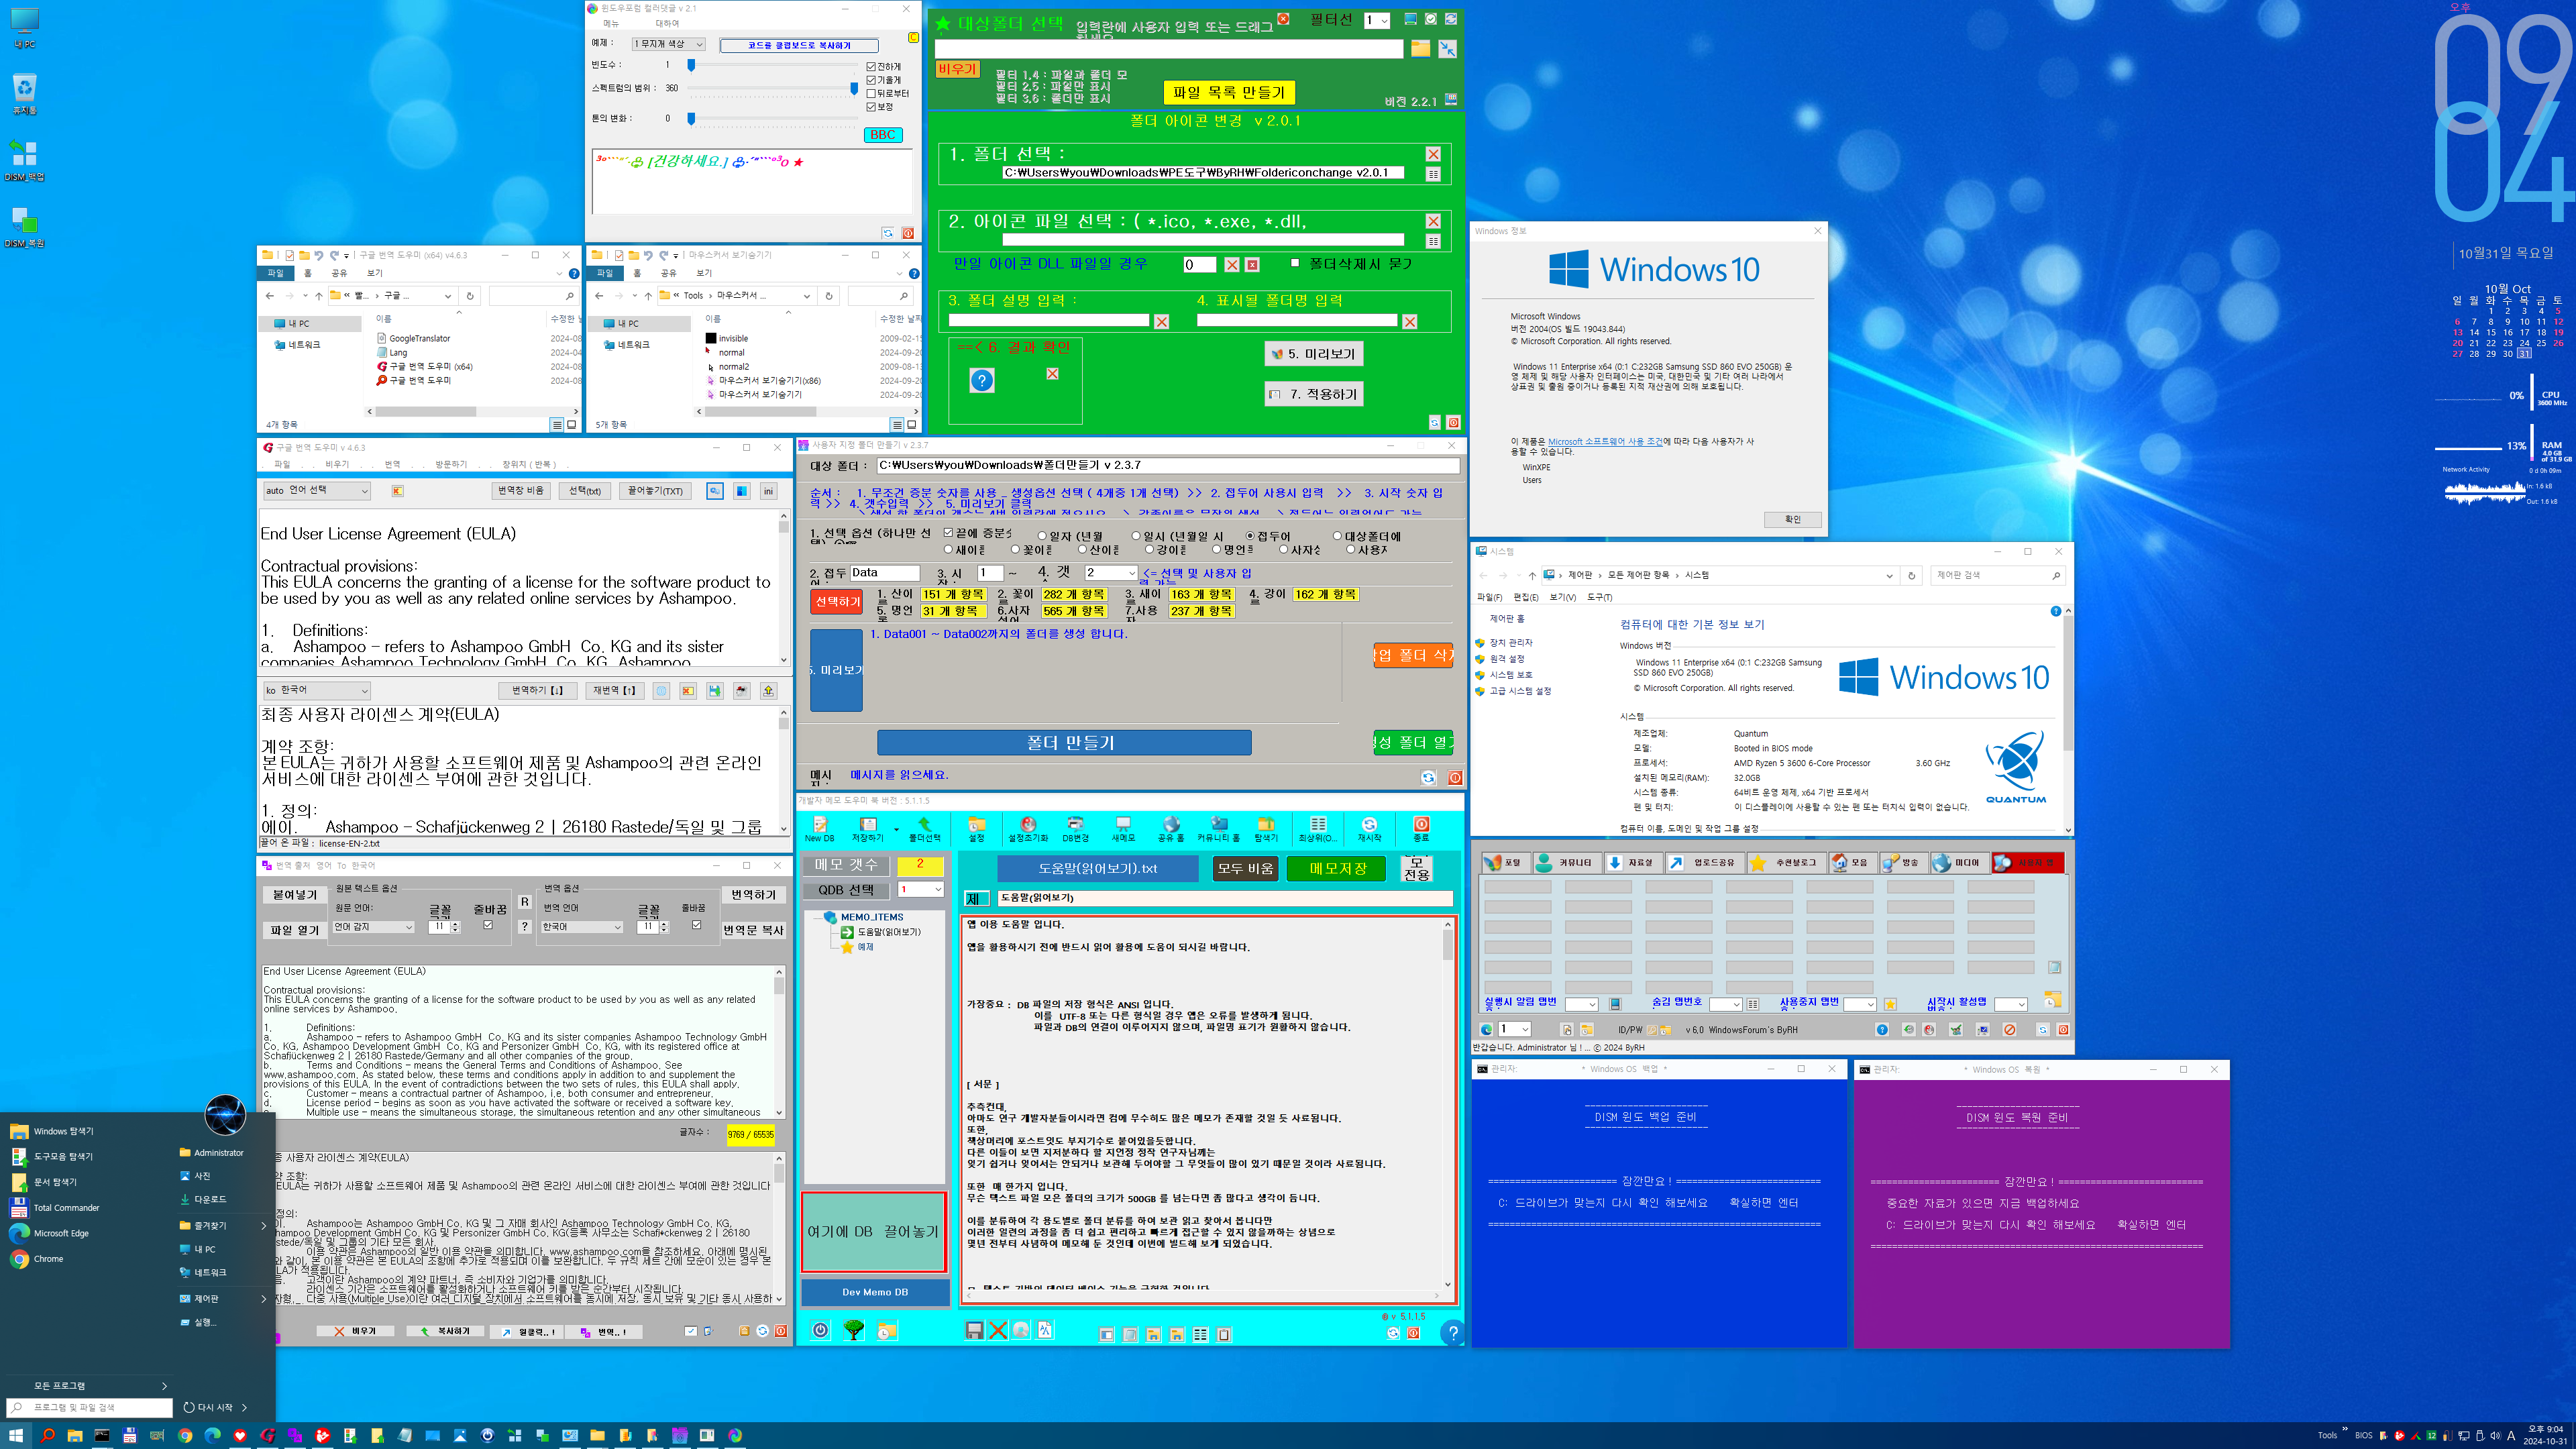Open 커뮤니티 홈 icon in memo helper

point(1218,828)
